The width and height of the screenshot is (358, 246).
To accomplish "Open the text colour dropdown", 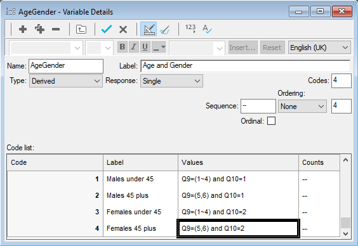I will pos(159,47).
